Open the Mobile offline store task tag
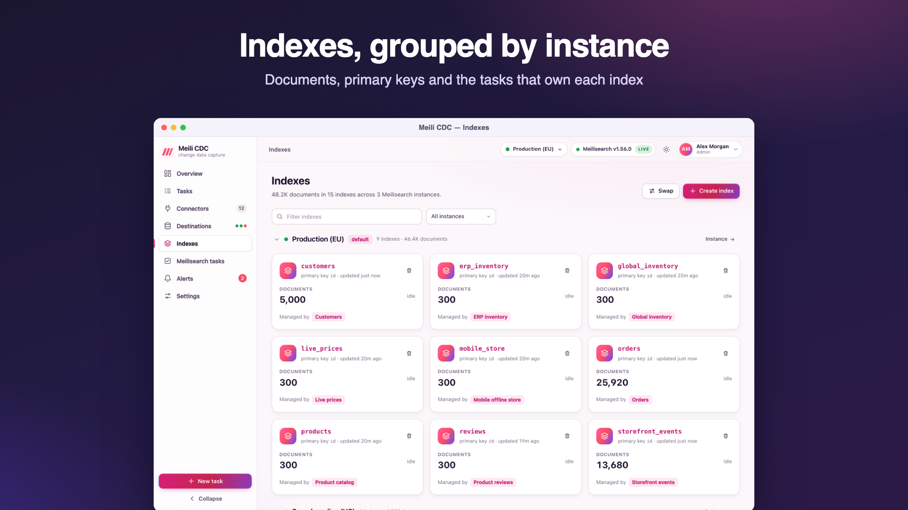 497,400
